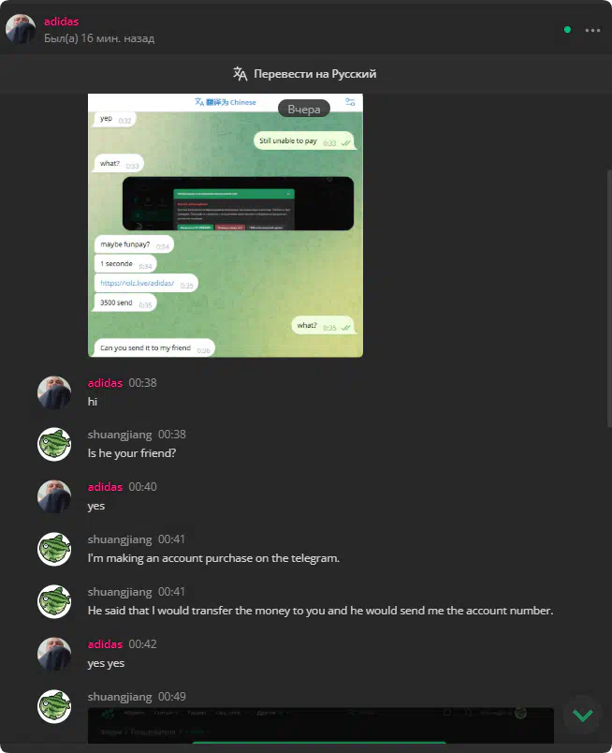The image size is (612, 753).
Task: Click shuangjiang avatar at the 00:49 message
Action: 54,706
